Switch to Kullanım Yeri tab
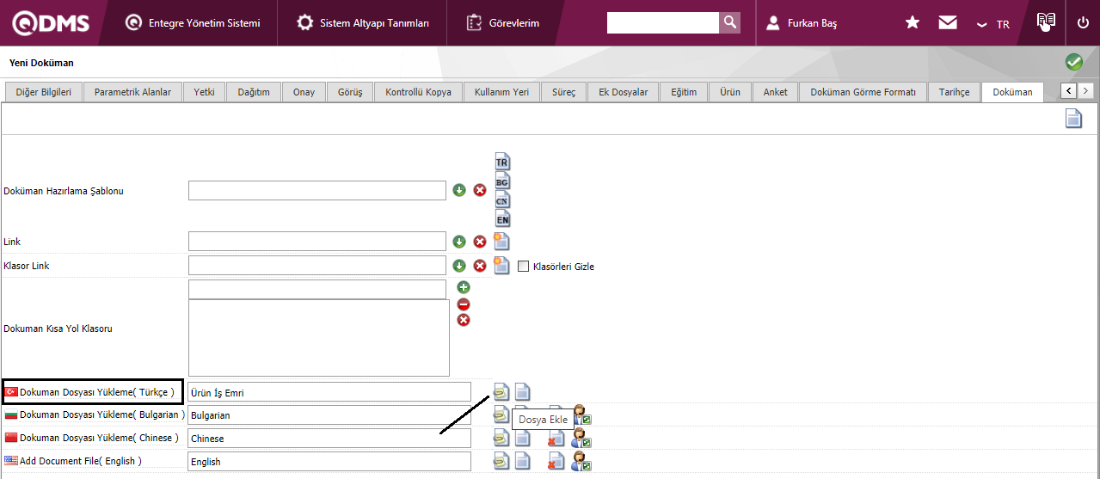1100x479 pixels. click(x=501, y=92)
